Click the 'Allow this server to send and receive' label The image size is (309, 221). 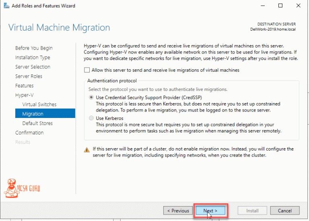(165, 70)
